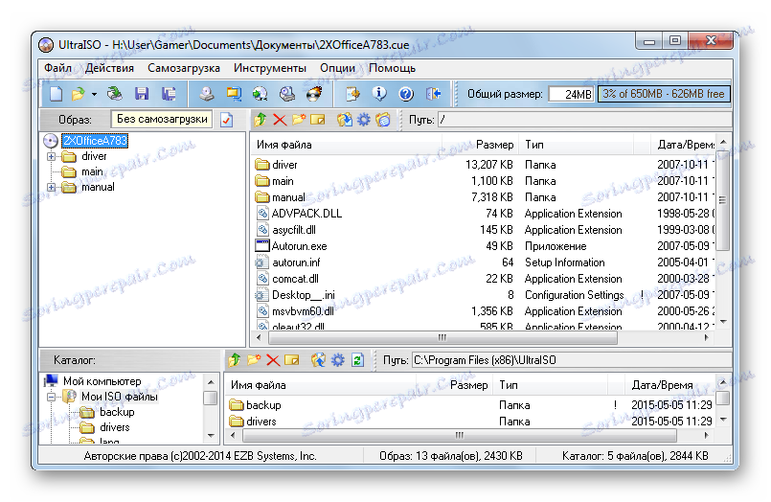The image size is (771, 502).
Task: Open the Действия menu
Action: tap(109, 68)
